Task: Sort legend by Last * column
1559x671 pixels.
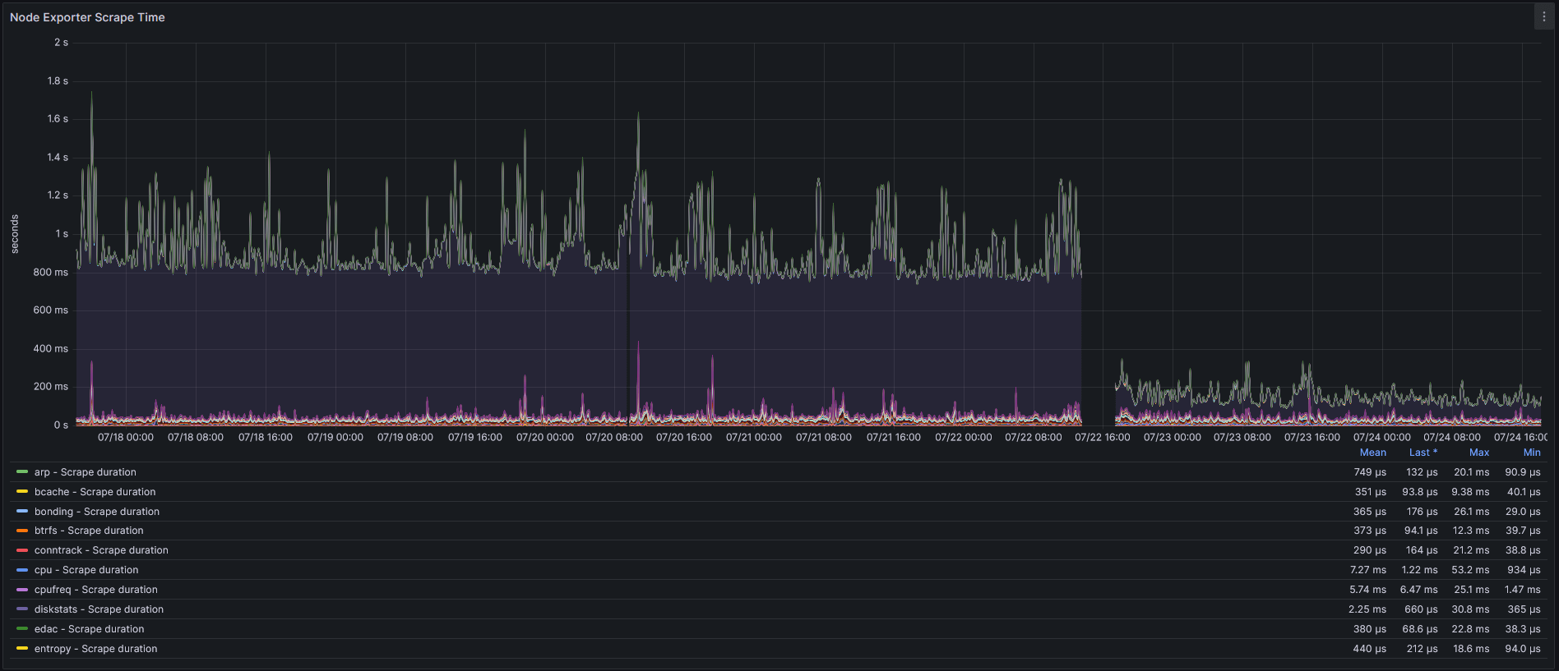Action: (x=1423, y=453)
